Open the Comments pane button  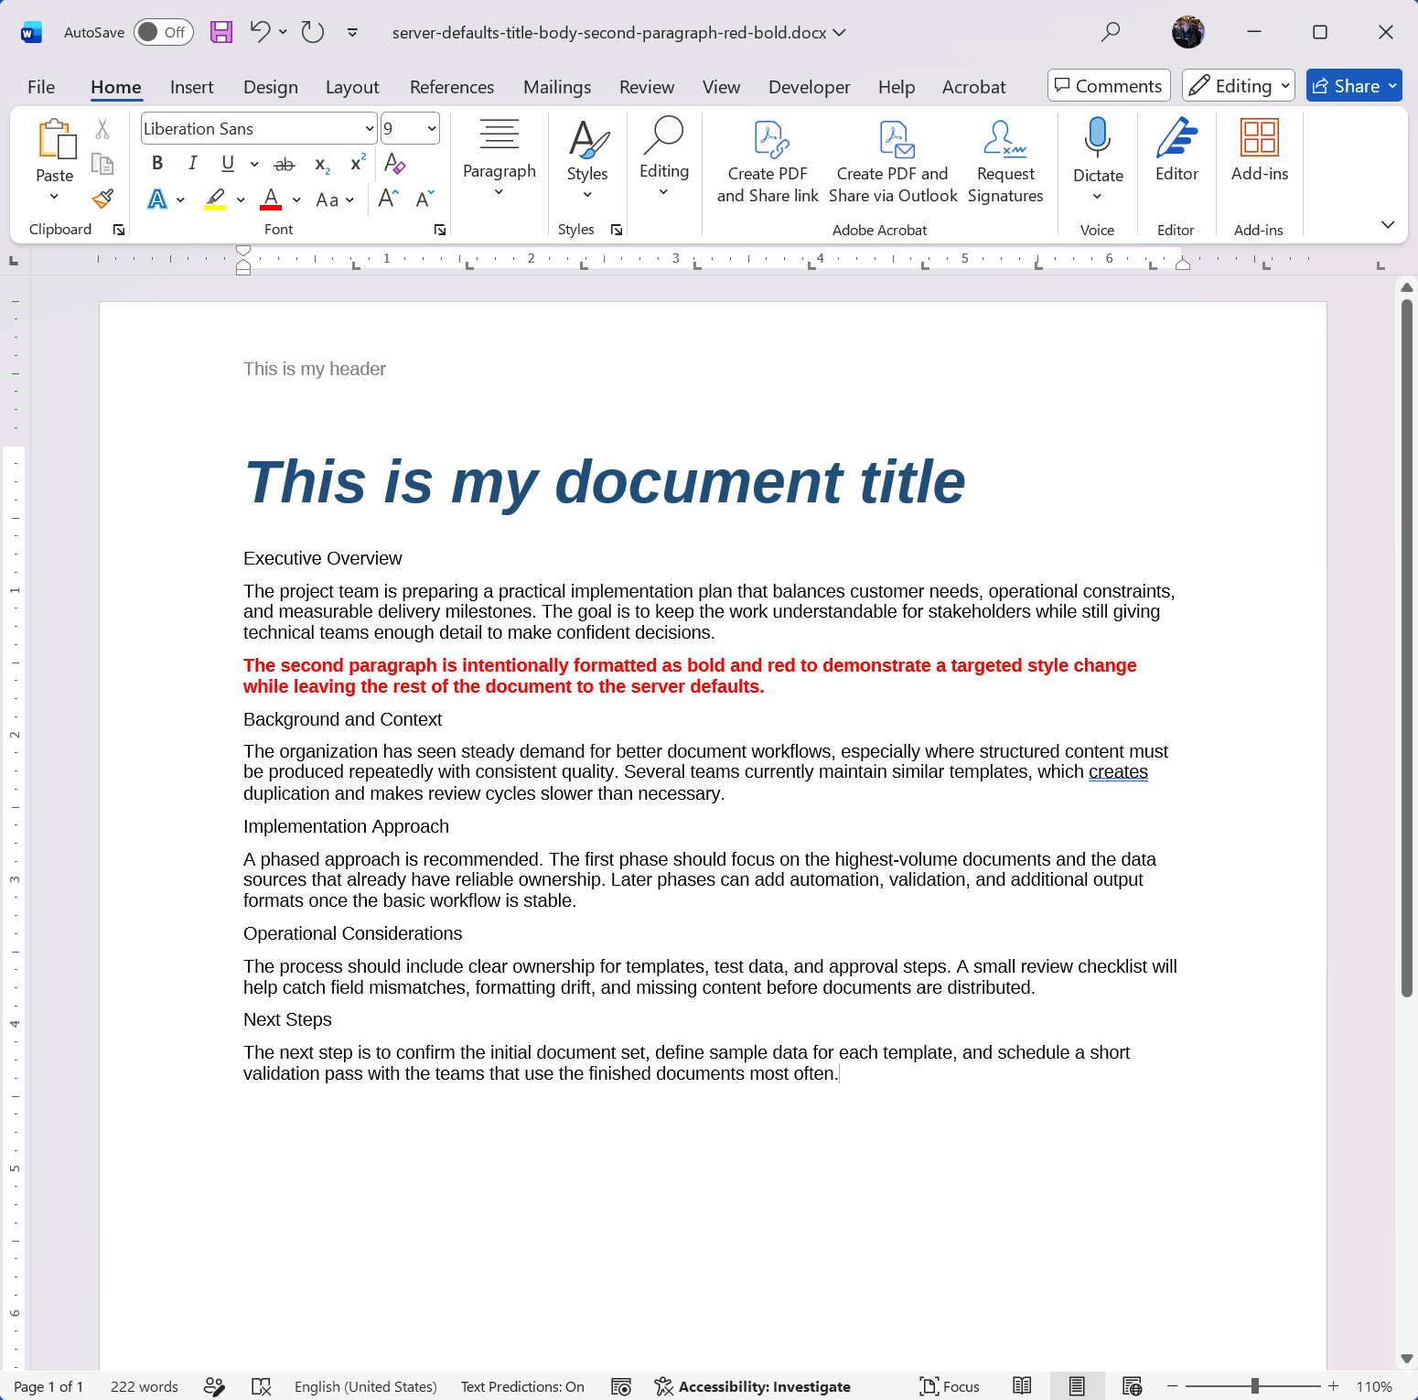(x=1109, y=86)
